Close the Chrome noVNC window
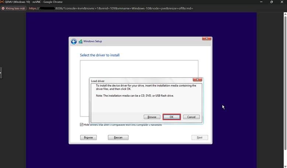 tap(282, 2)
